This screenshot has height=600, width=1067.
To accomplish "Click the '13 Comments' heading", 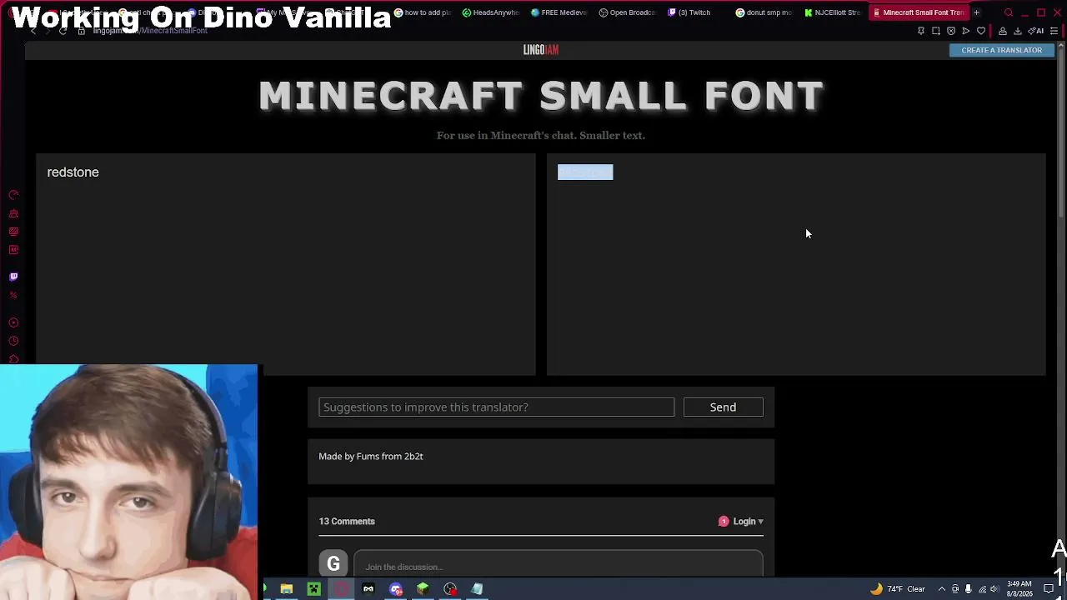I will click(x=347, y=522).
